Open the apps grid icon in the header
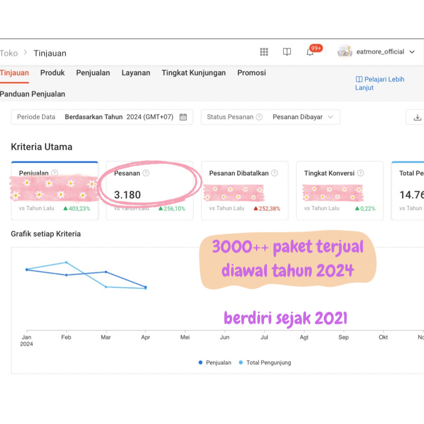Image resolution: width=424 pixels, height=424 pixels. (264, 52)
